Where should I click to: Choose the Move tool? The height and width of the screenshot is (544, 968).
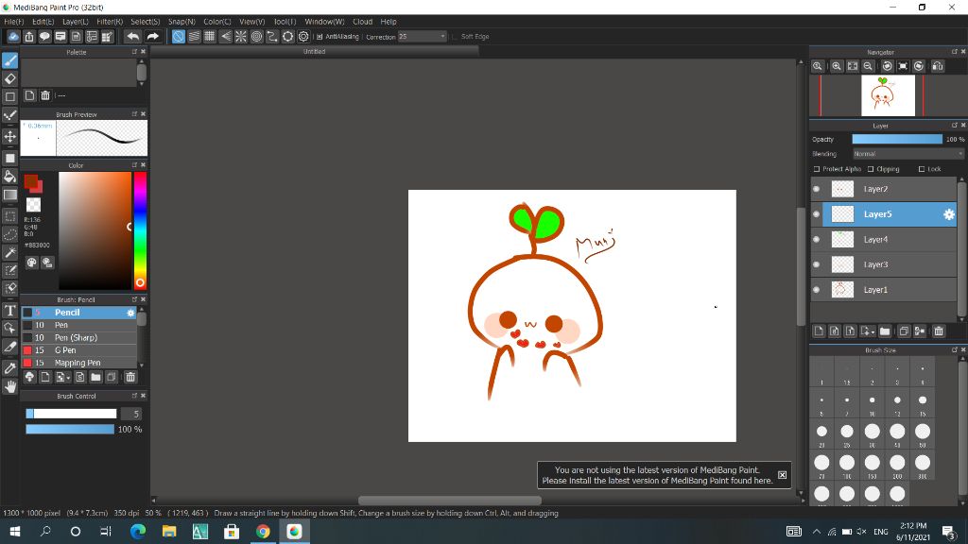[x=9, y=136]
